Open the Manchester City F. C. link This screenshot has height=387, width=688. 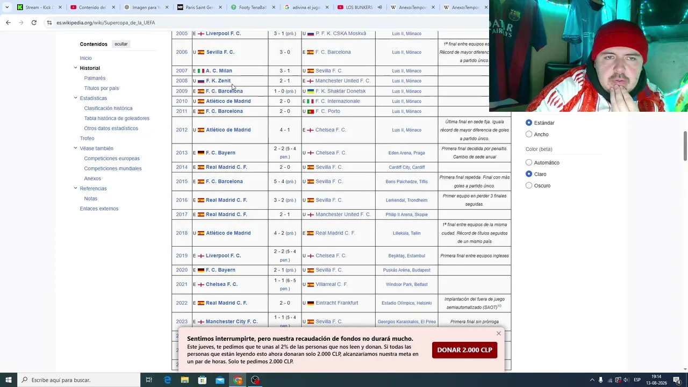(x=232, y=321)
